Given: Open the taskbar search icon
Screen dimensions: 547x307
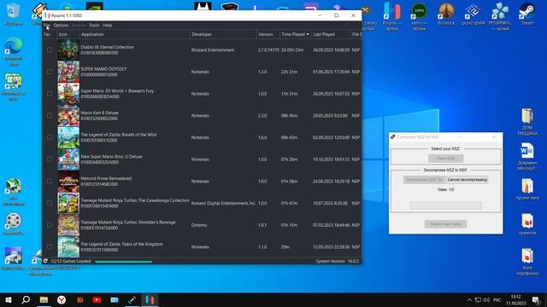Looking at the screenshot, I should pyautogui.click(x=26, y=299).
